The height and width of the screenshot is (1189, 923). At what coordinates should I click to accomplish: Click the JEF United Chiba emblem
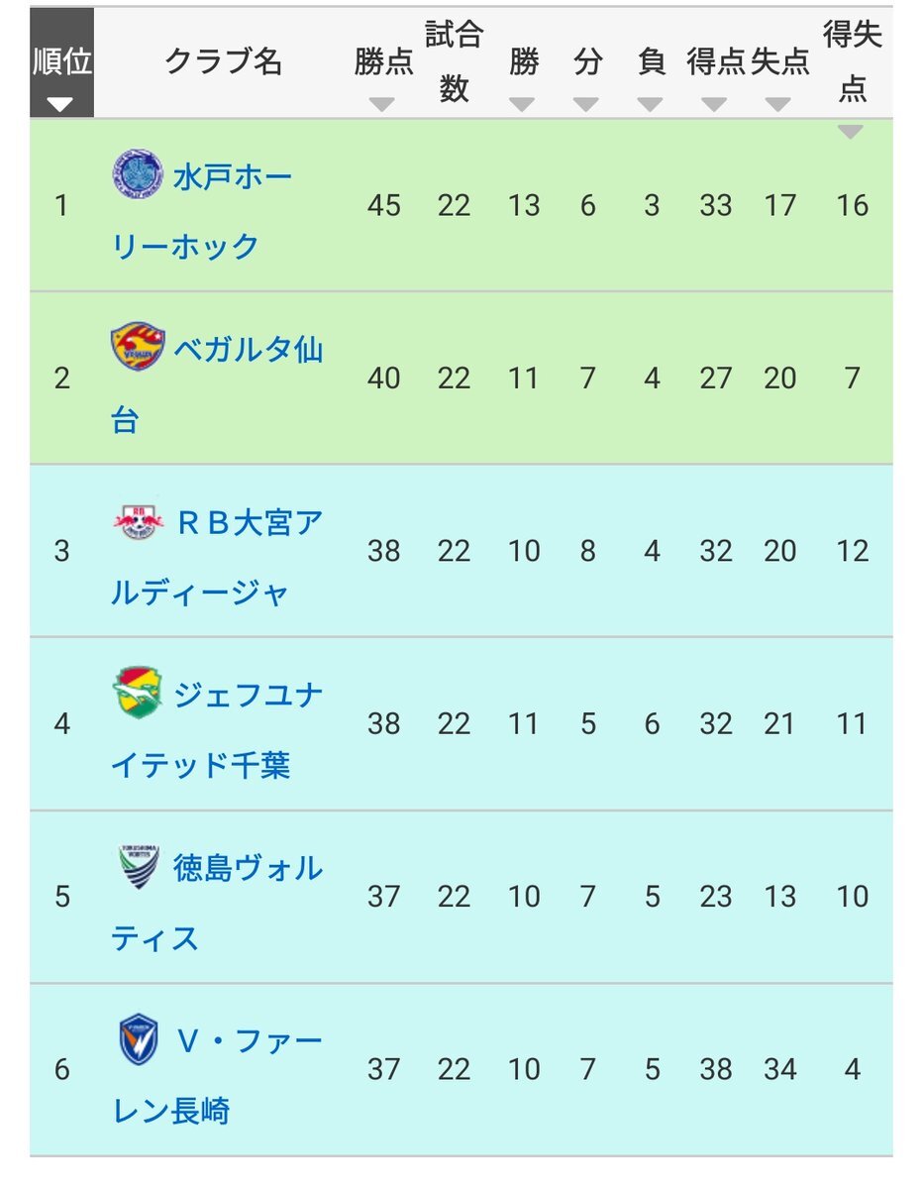click(x=136, y=693)
